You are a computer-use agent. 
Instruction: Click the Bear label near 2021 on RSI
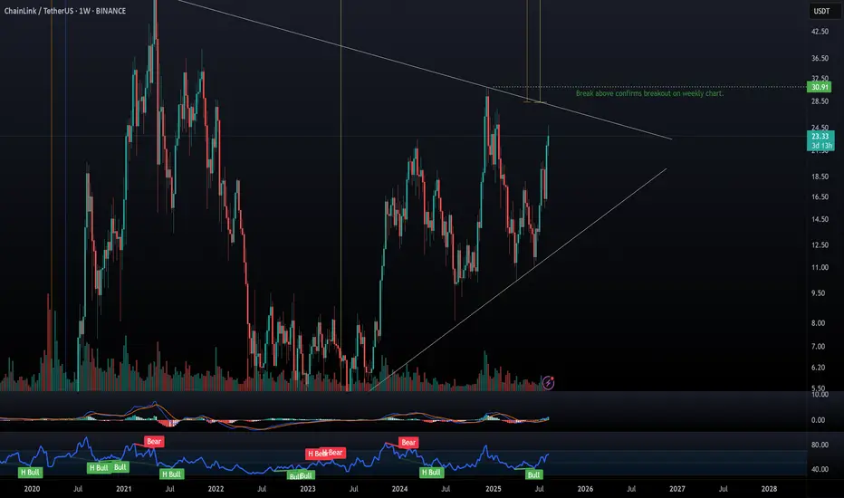tap(154, 442)
